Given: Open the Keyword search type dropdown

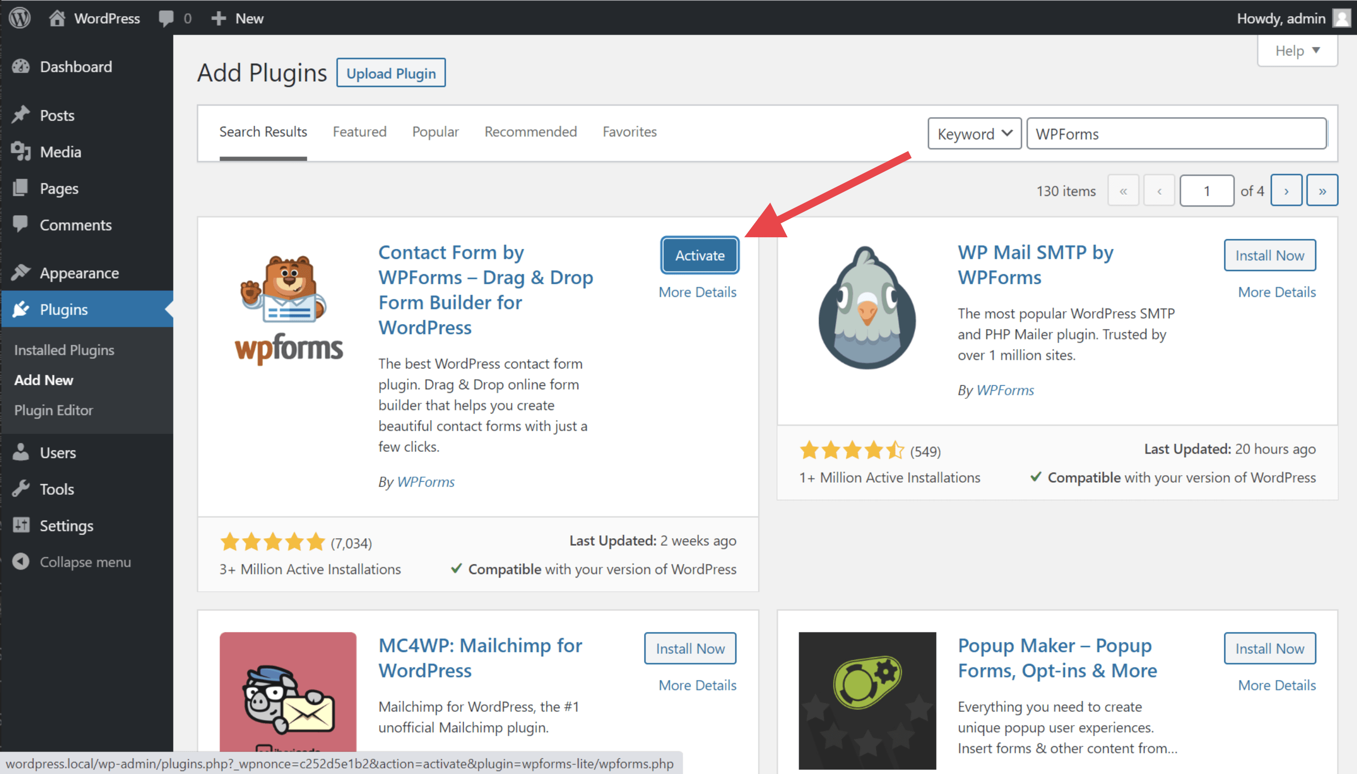Looking at the screenshot, I should click(974, 133).
